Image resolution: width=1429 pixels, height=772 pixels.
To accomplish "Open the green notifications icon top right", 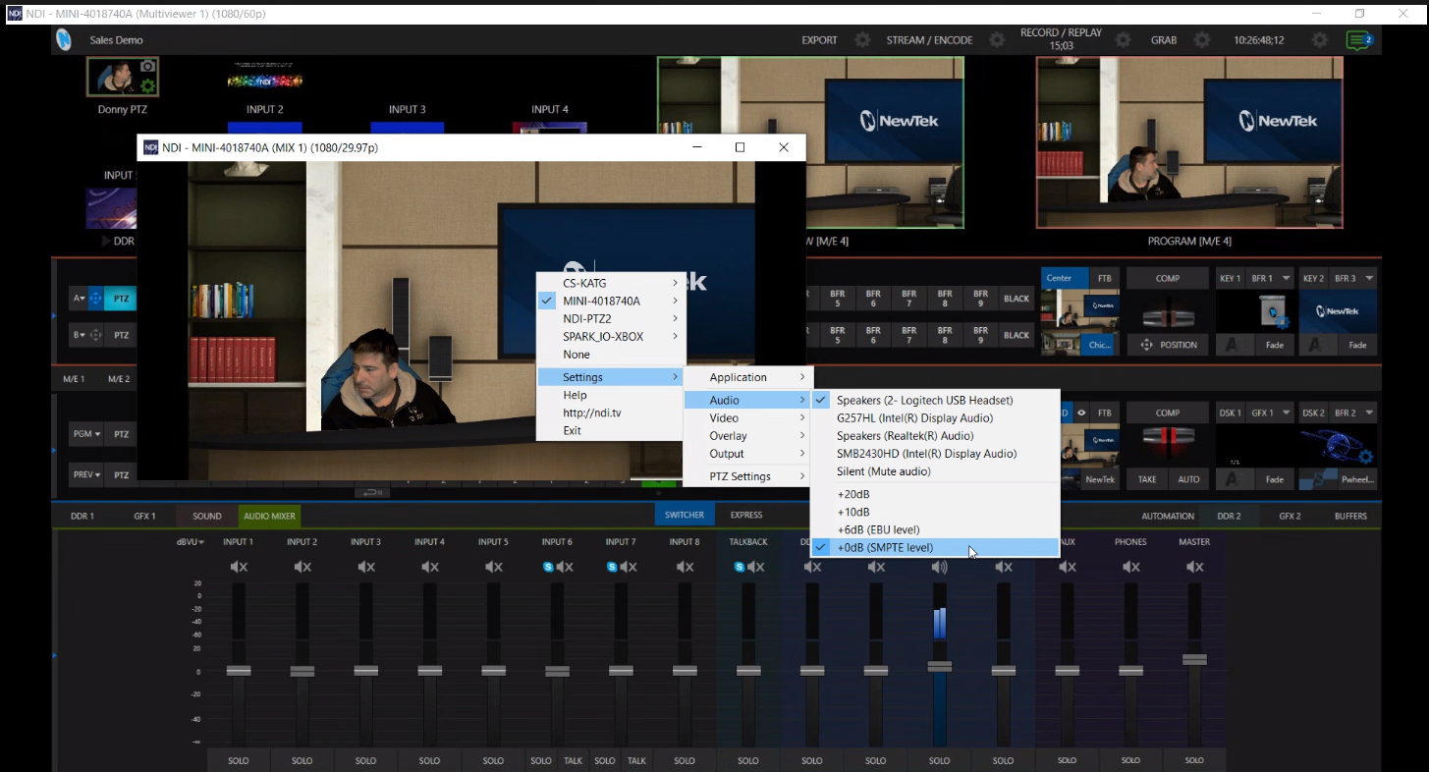I will pyautogui.click(x=1359, y=39).
